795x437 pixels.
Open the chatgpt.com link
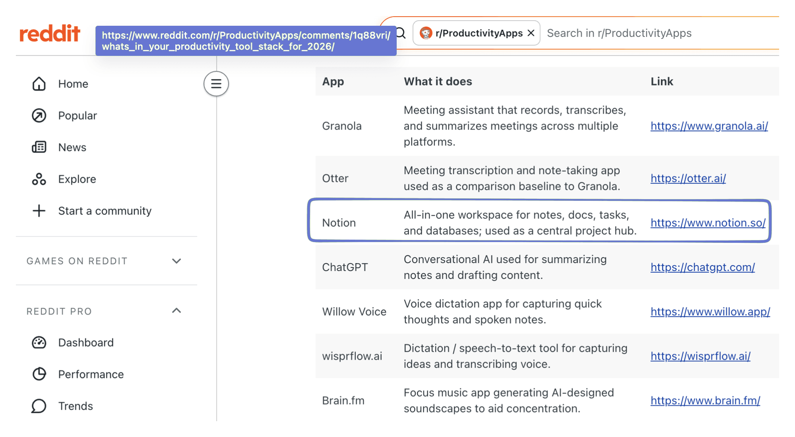(703, 267)
